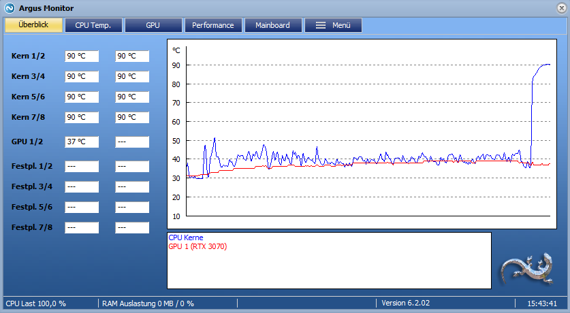Viewport: 570px width, 313px height.
Task: Click the 90 label on the graph axis
Action: [176, 65]
